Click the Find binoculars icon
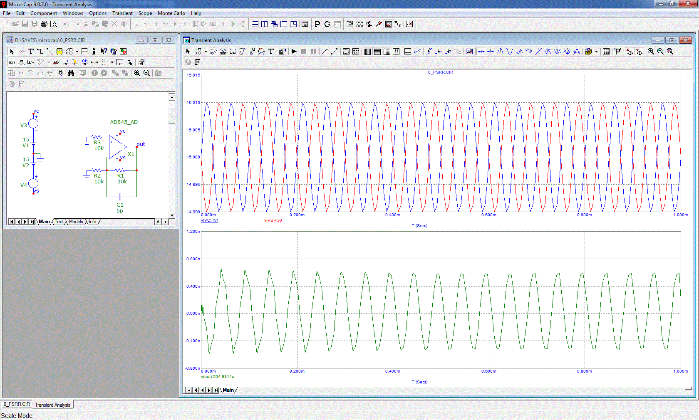Viewport: 699px width, 420px height. click(71, 73)
